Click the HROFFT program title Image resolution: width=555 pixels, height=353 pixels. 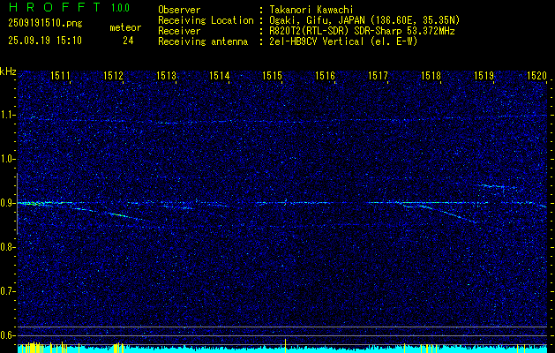coord(54,7)
